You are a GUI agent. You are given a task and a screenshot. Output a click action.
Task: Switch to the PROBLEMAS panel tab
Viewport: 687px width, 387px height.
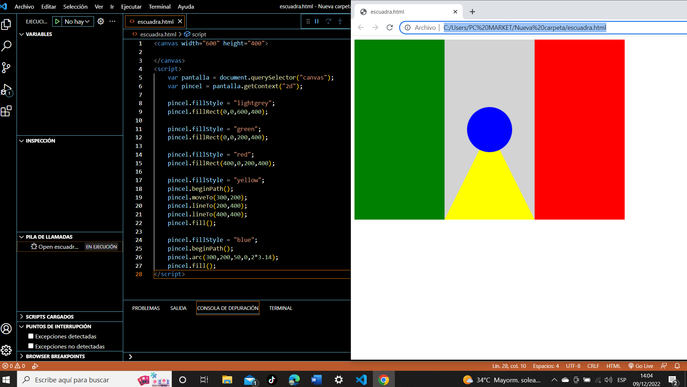(x=146, y=308)
